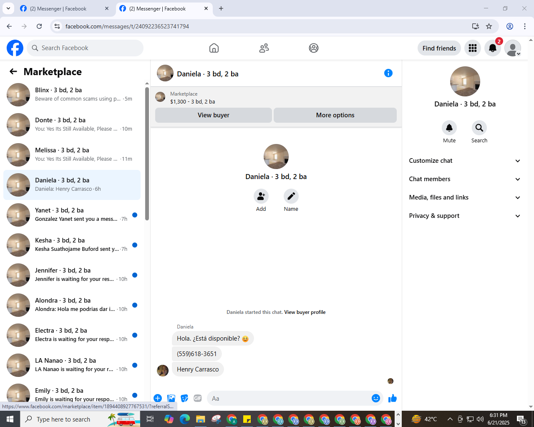Choose a GIF icon in composer
Screen dimensions: 534x427
[x=198, y=398]
